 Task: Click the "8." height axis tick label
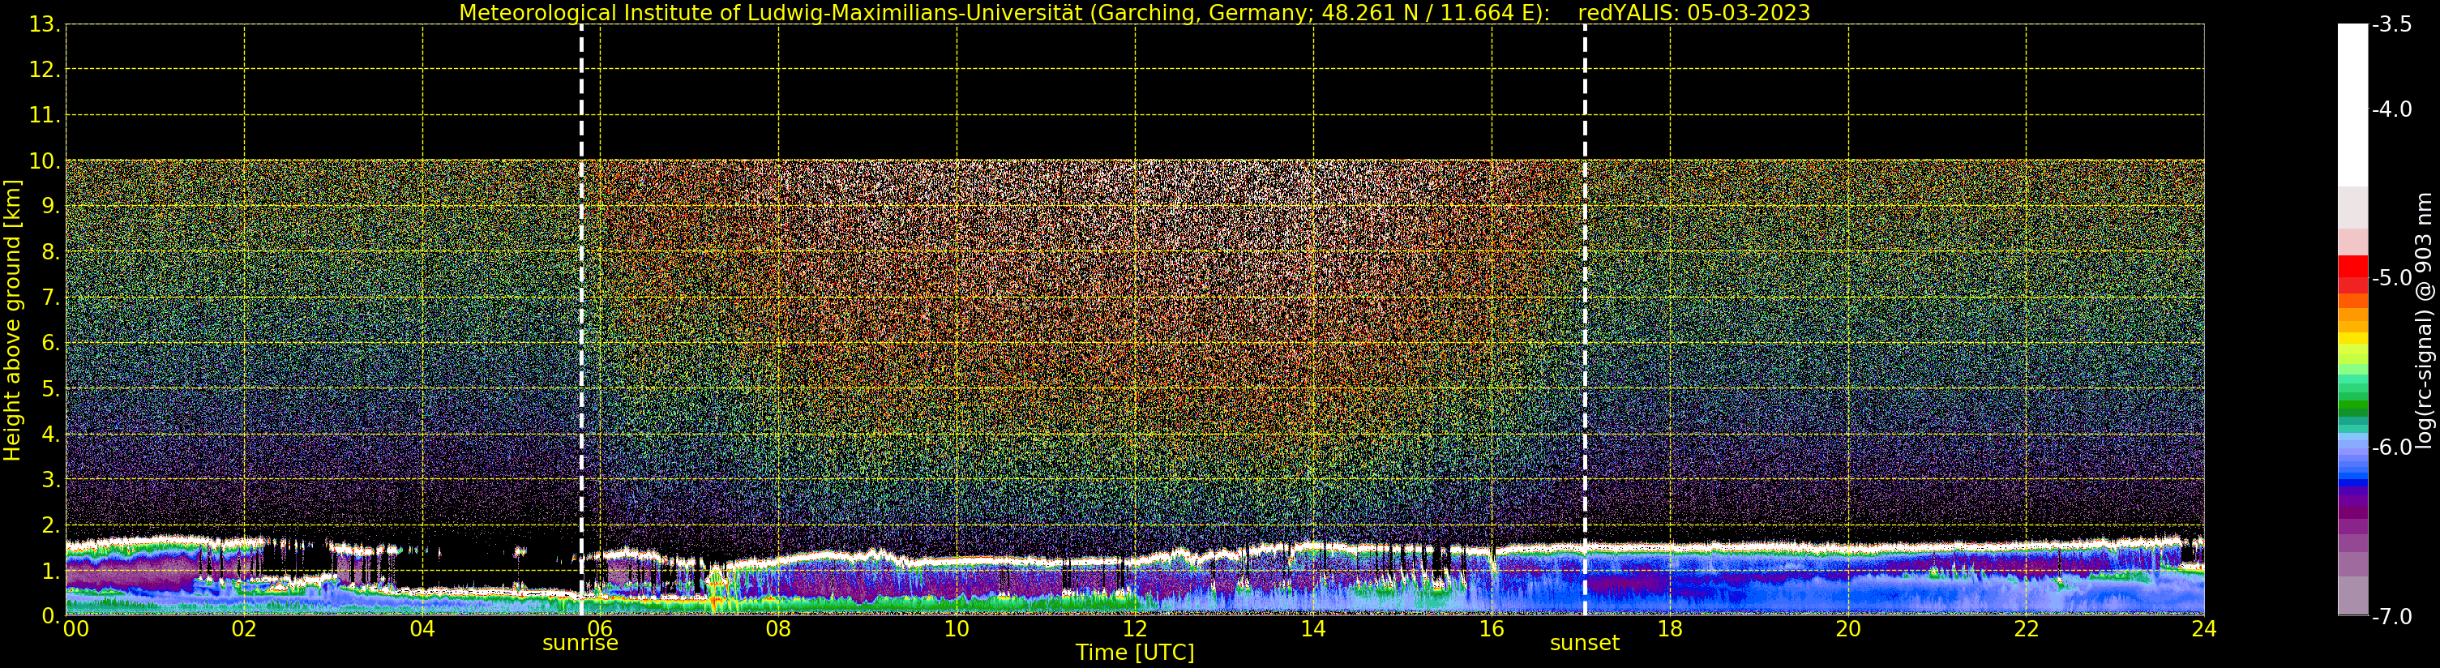coord(50,252)
